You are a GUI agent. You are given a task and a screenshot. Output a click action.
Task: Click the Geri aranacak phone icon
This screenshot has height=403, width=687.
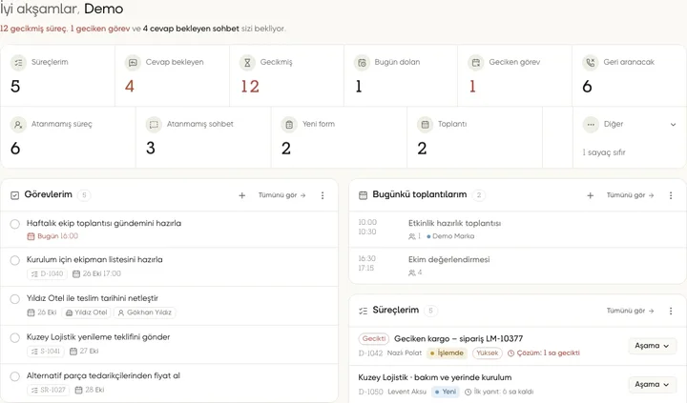coord(591,63)
